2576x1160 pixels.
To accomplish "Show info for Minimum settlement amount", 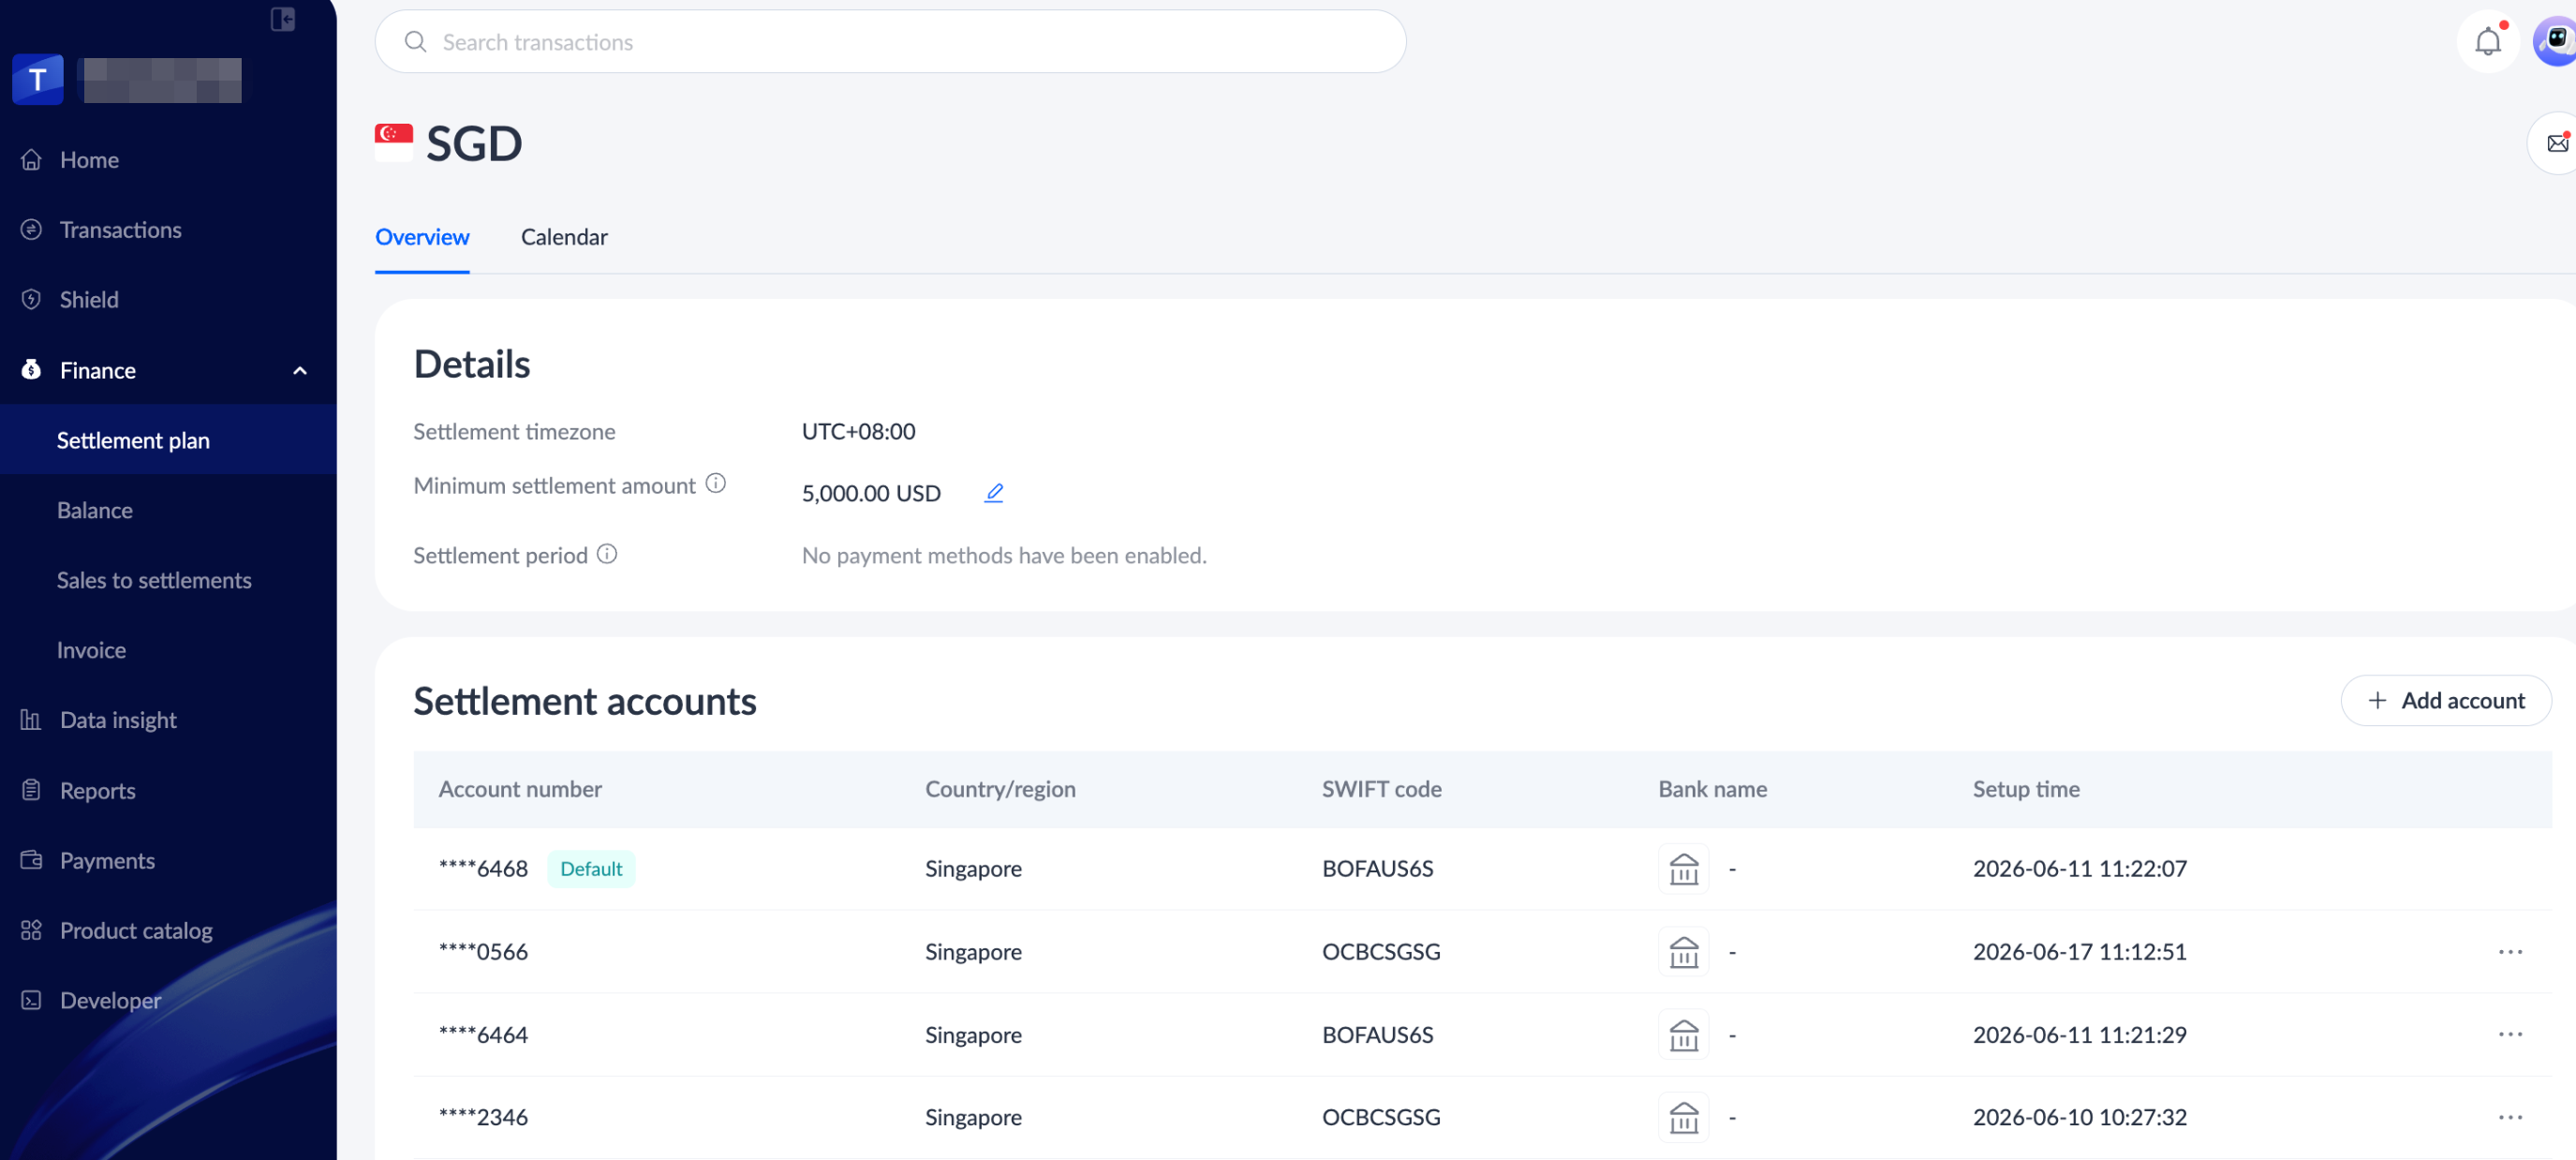I will pos(715,484).
